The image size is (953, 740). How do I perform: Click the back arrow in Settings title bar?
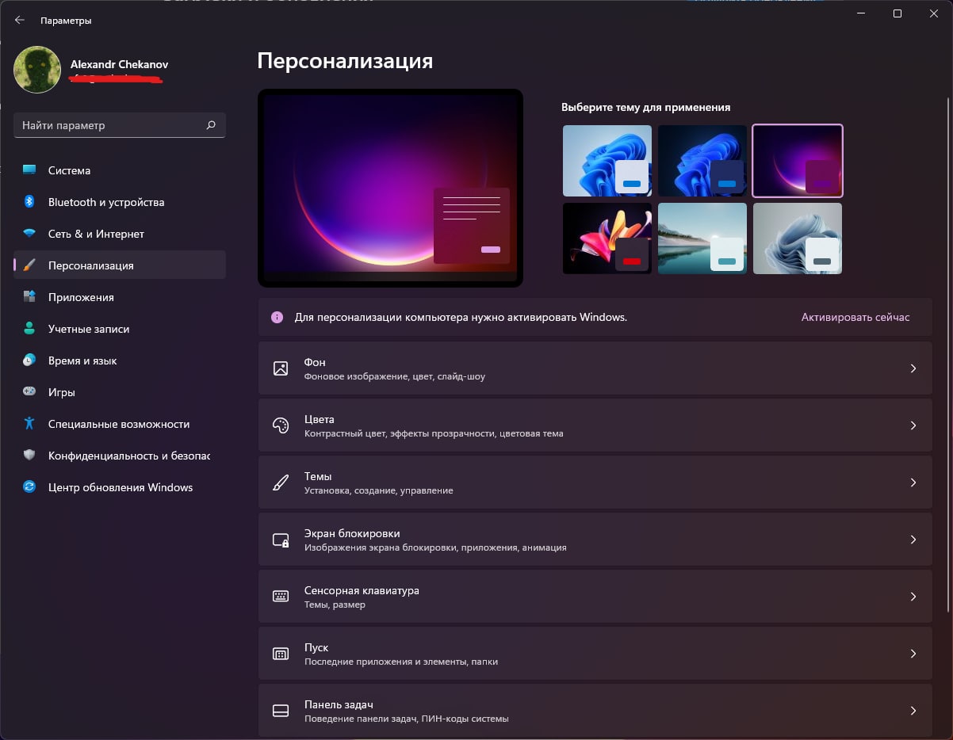tap(20, 20)
